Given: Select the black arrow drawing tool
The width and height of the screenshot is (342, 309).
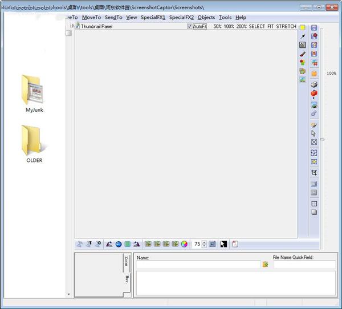Looking at the screenshot, I should (x=303, y=36).
